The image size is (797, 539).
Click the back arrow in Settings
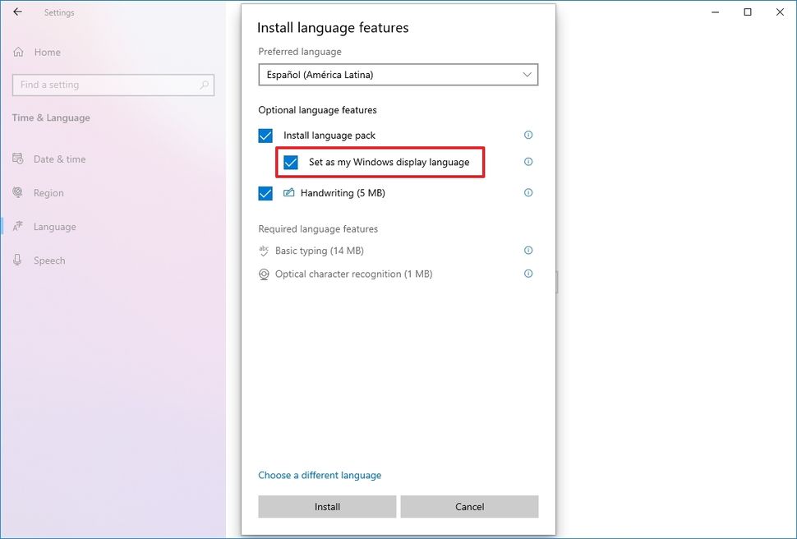point(16,12)
